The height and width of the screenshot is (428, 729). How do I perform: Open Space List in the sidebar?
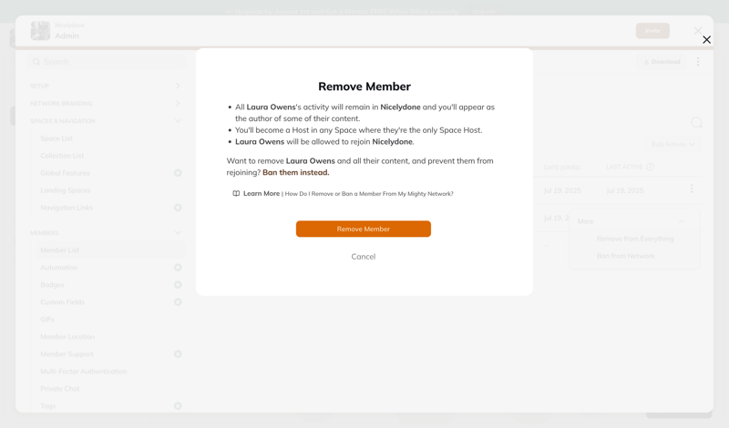coord(56,138)
